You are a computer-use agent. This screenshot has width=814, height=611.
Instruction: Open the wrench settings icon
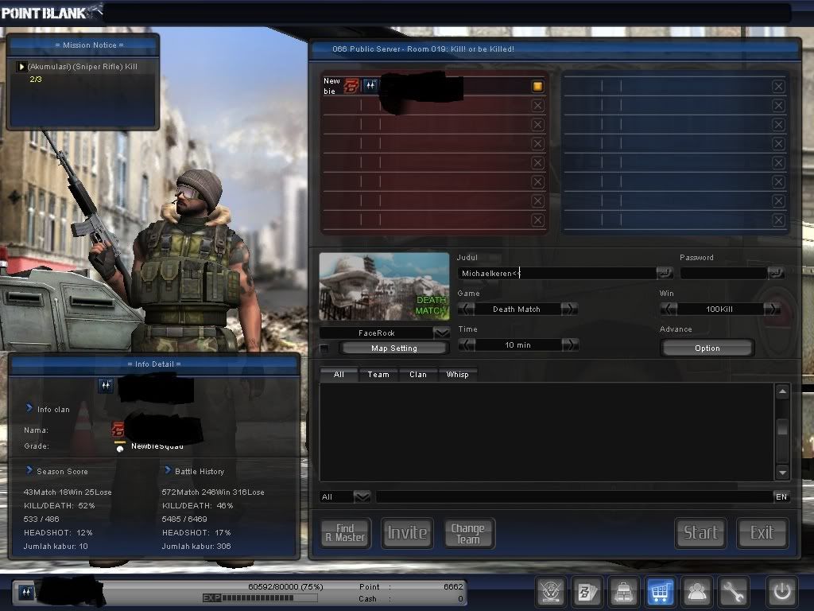pyautogui.click(x=732, y=591)
